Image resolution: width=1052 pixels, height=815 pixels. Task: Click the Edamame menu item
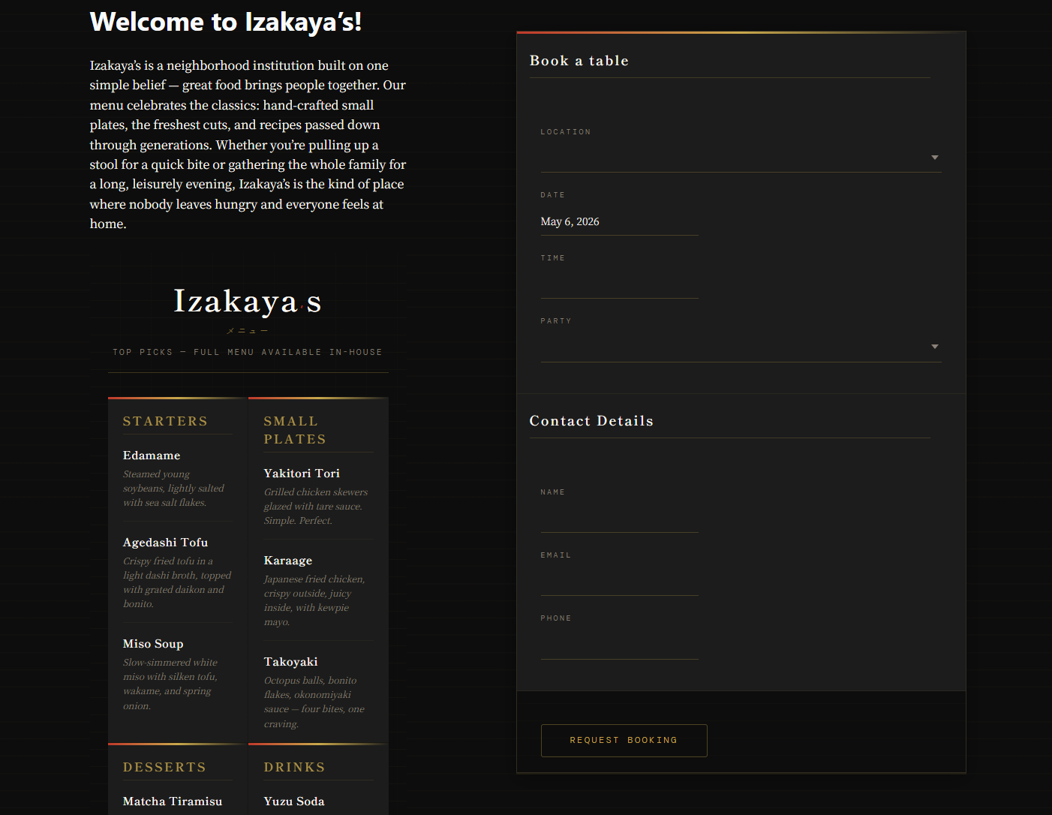click(x=152, y=456)
